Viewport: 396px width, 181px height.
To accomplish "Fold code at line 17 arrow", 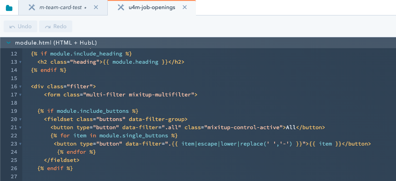I will tap(20, 95).
